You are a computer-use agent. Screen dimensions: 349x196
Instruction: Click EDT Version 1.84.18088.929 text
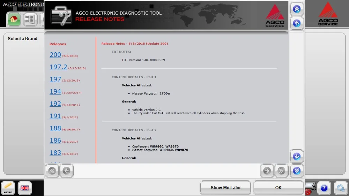coord(143,60)
